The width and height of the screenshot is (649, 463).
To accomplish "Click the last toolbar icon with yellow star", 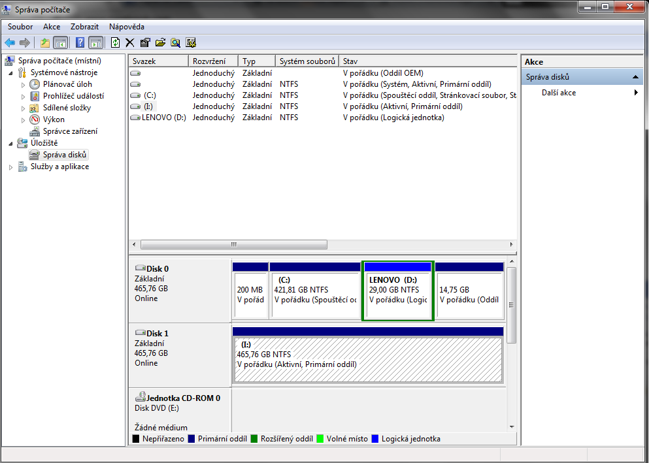I will pos(191,42).
